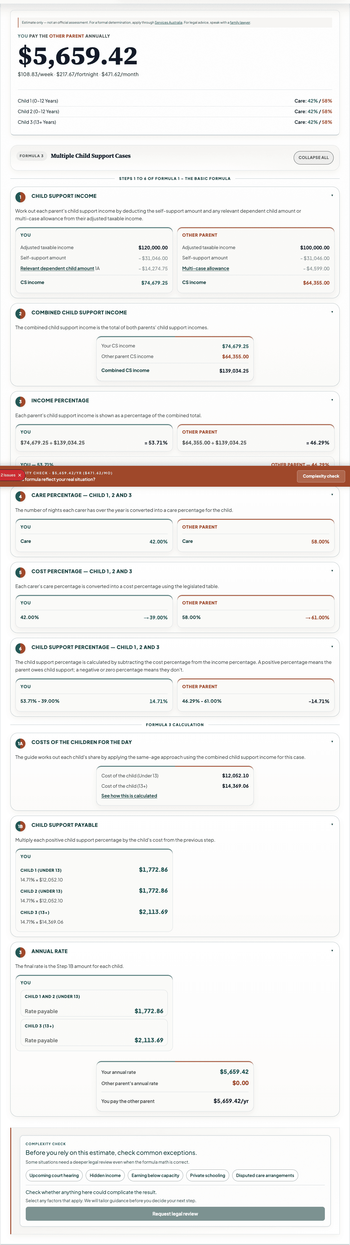Click Other parent's annual rate $0.00
The image size is (350, 1245).
point(241,1083)
